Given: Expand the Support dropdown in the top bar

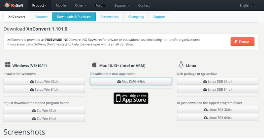Looking at the screenshot, I should point(122,5).
